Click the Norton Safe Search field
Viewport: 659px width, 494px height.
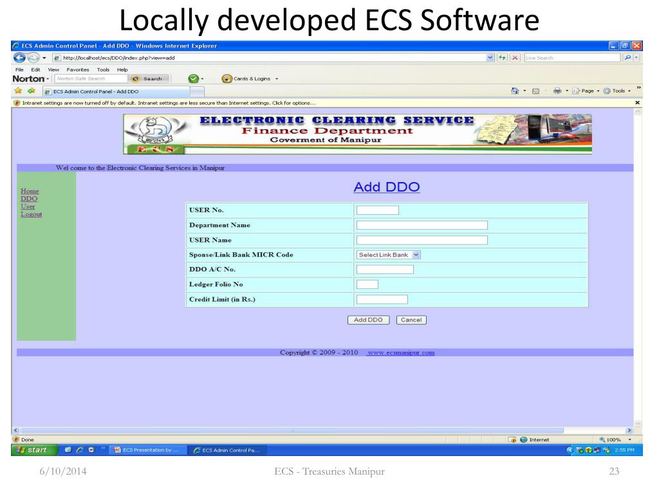[91, 78]
